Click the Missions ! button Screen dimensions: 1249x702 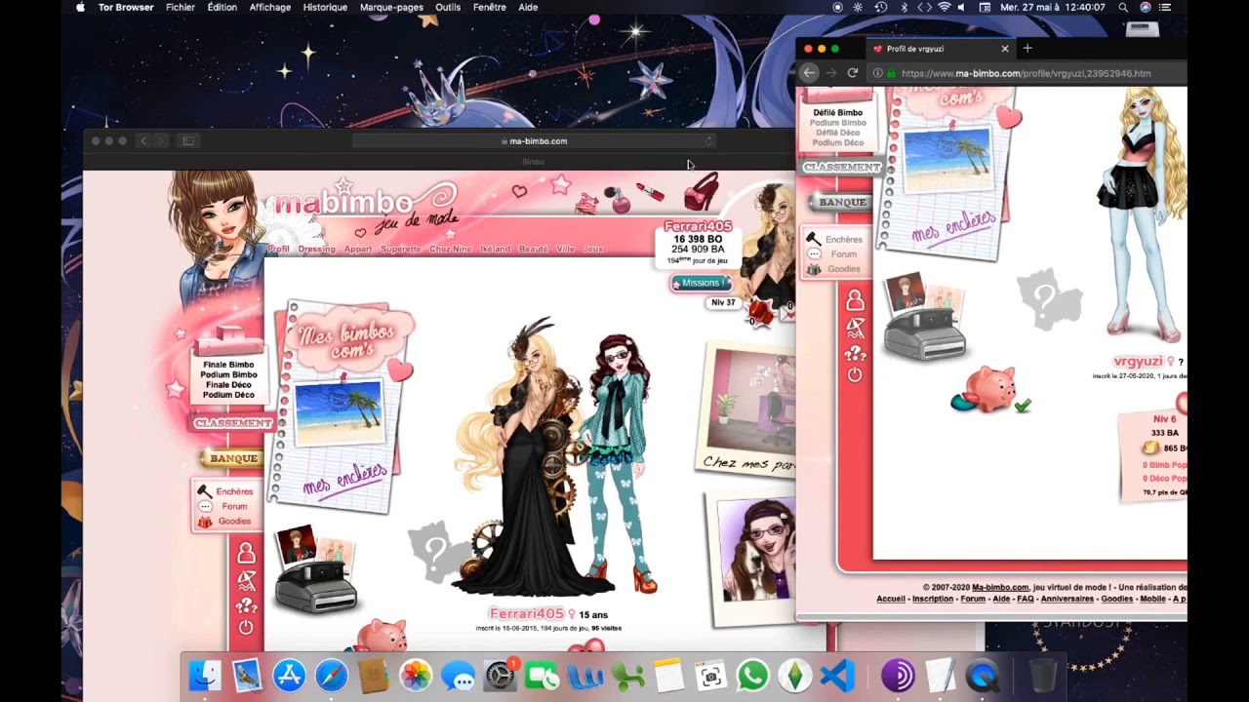pyautogui.click(x=700, y=283)
